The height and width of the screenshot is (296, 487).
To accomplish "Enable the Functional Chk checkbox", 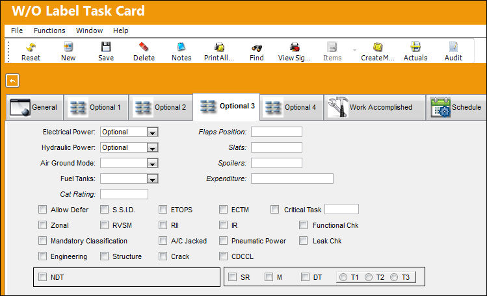I will point(304,225).
